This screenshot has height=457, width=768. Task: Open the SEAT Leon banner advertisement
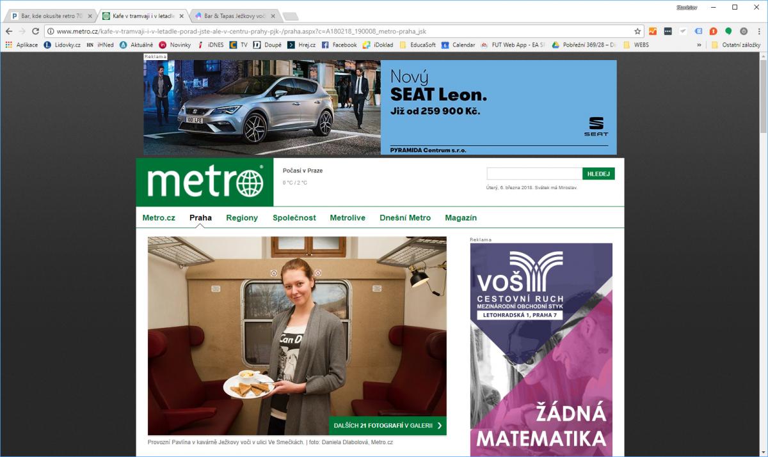(380, 107)
